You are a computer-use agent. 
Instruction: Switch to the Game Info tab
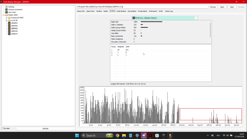pos(81,11)
